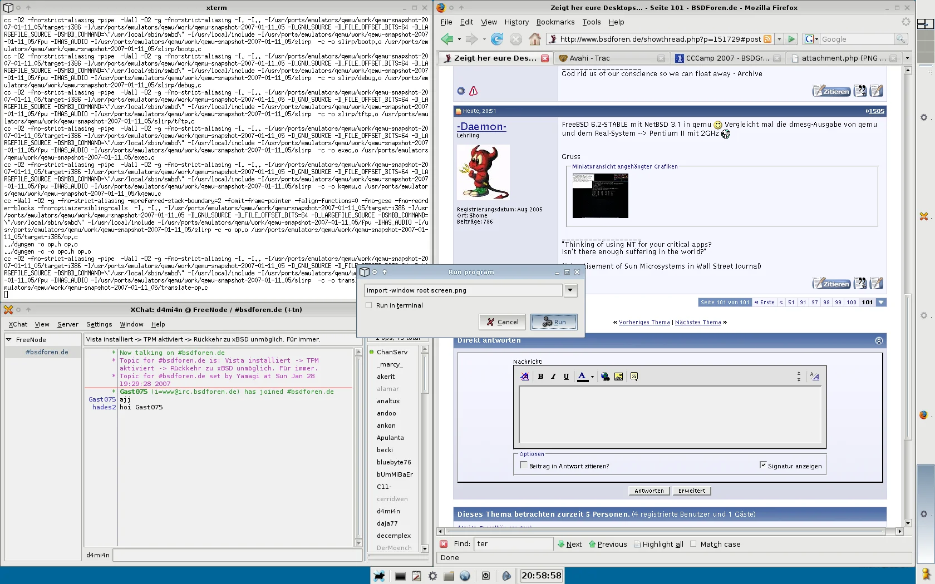Collapse the FreeNode server tree
Image resolution: width=935 pixels, height=584 pixels.
[x=9, y=340]
